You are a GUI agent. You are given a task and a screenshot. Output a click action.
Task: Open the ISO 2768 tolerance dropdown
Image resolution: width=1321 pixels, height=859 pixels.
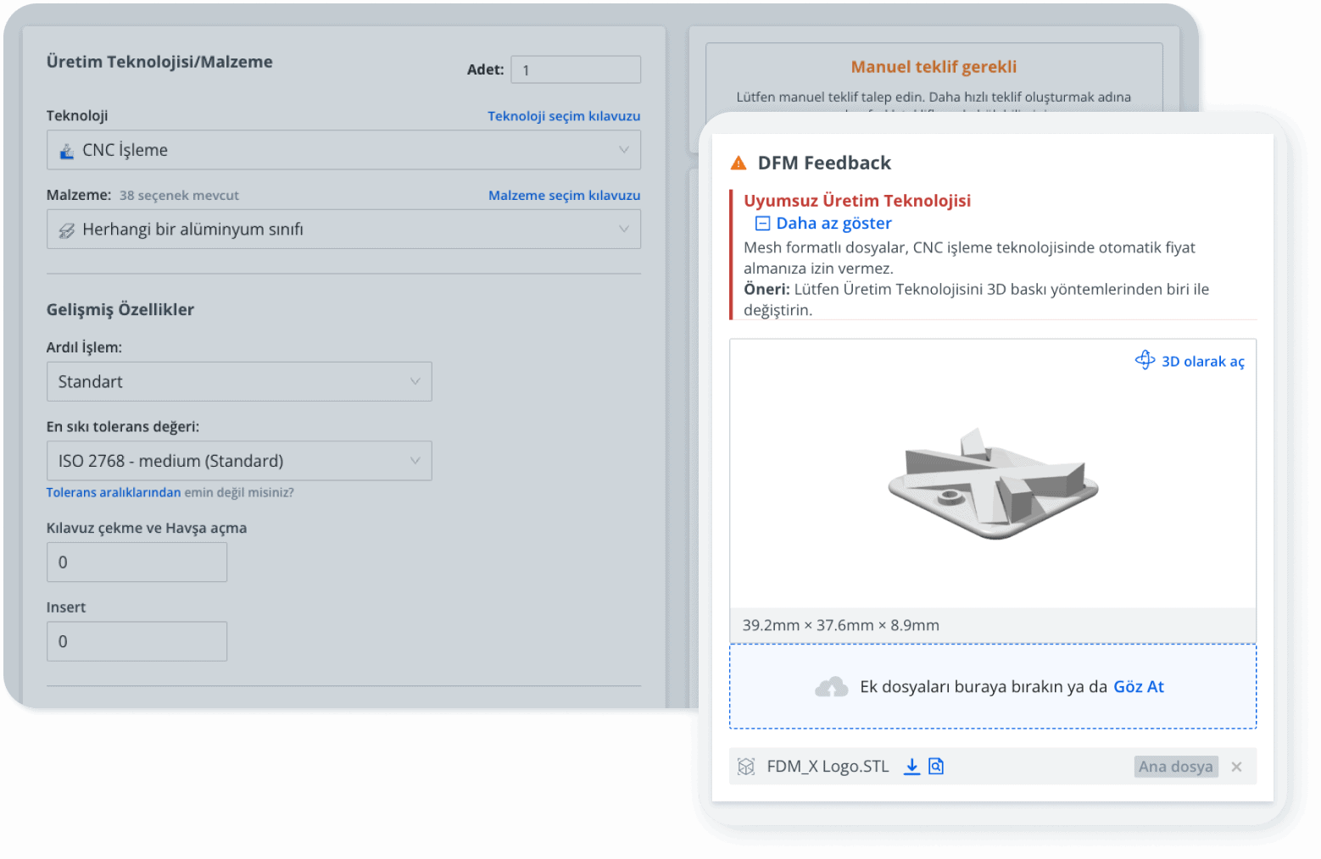[x=239, y=461]
